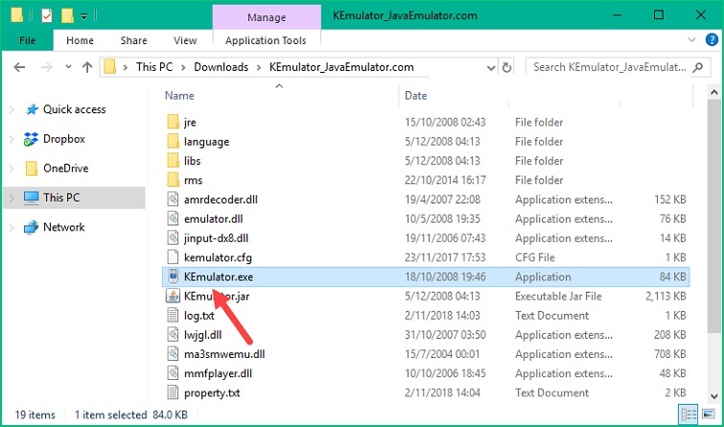Click the Dropbox icon in sidebar
This screenshot has width=724, height=427.
click(x=31, y=138)
